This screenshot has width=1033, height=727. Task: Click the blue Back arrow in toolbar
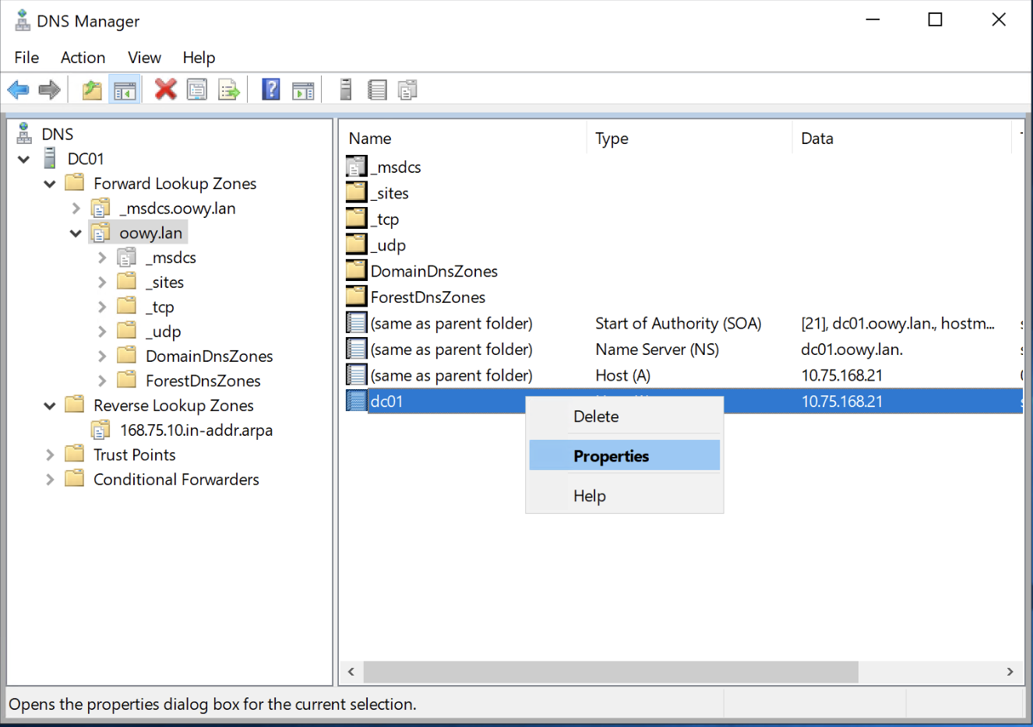pos(18,90)
